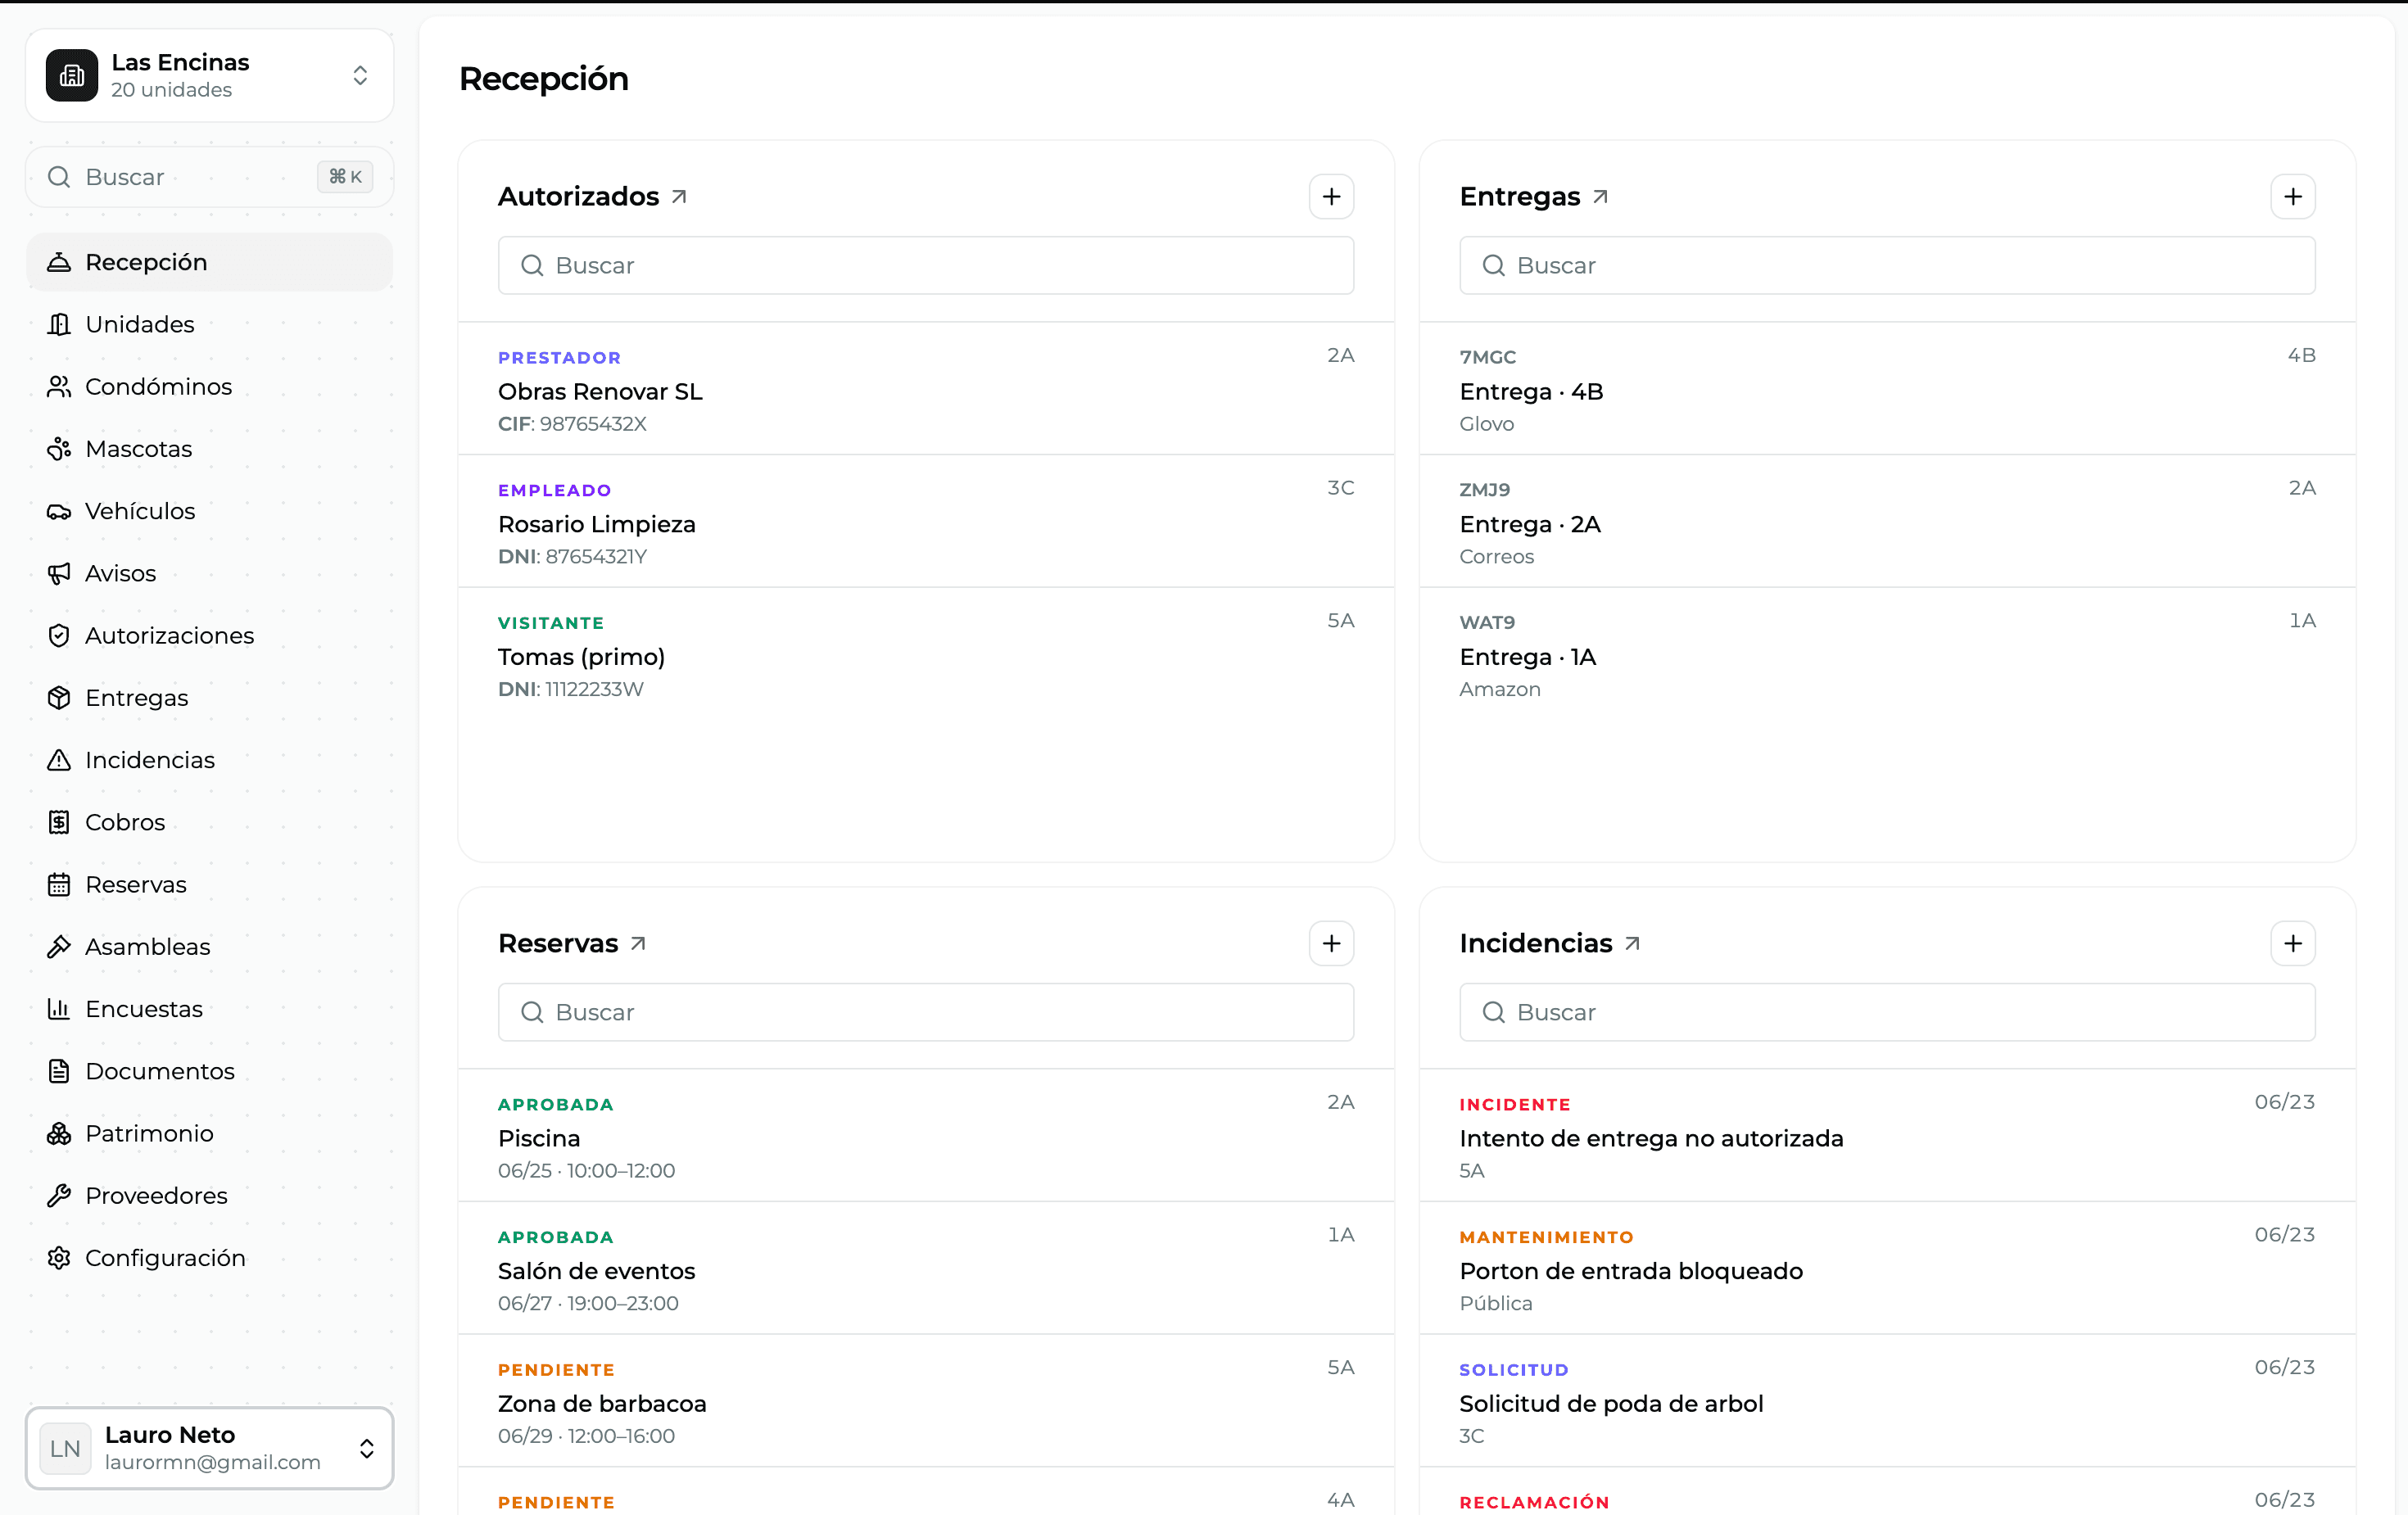Click the Las Encinas building logo icon
2408x1515 pixels.
[72, 75]
